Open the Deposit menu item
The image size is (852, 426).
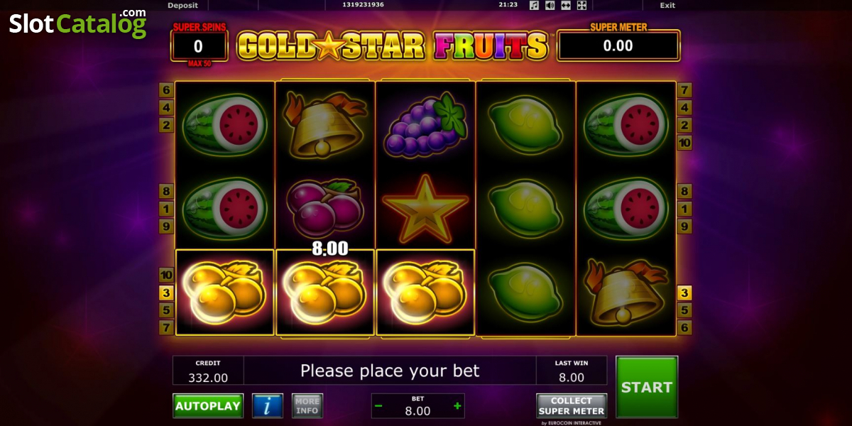point(182,5)
